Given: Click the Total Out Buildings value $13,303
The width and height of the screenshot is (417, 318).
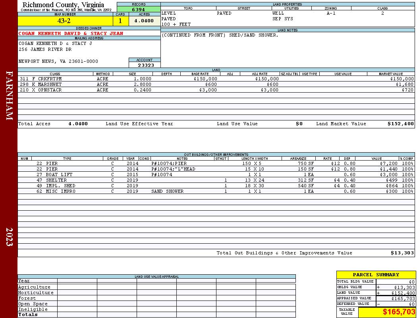Looking at the screenshot, I should [x=402, y=253].
